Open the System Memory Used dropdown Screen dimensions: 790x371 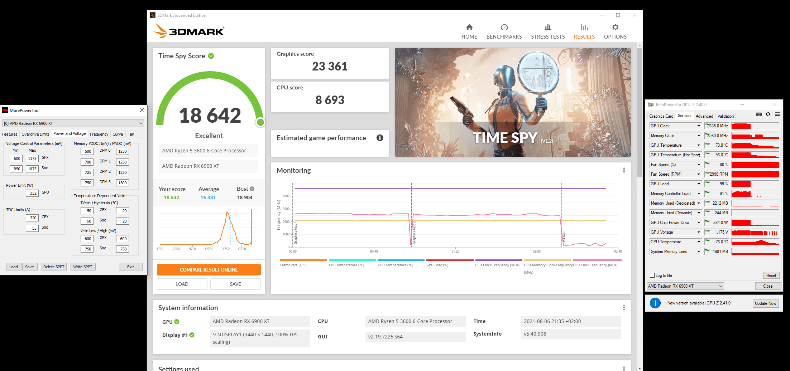(698, 252)
